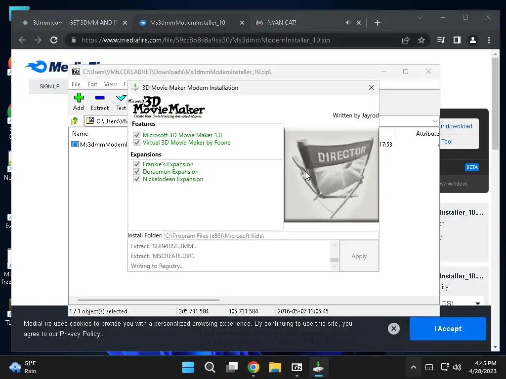Image resolution: width=506 pixels, height=379 pixels.
Task: Toggle Nickelodean Expansion checkbox
Action: point(137,179)
